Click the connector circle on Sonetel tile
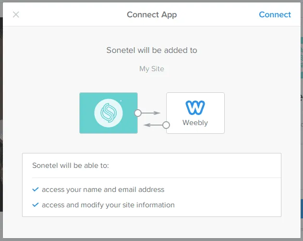 click(x=138, y=113)
